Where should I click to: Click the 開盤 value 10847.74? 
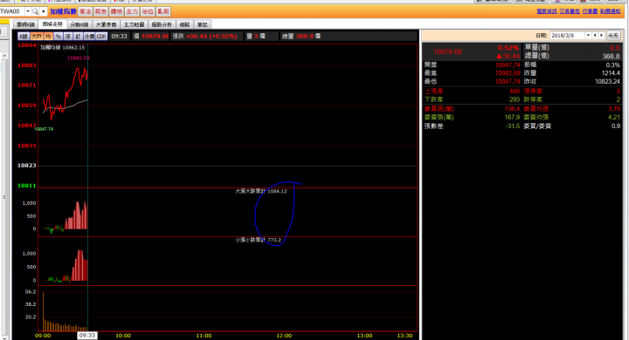tap(508, 65)
